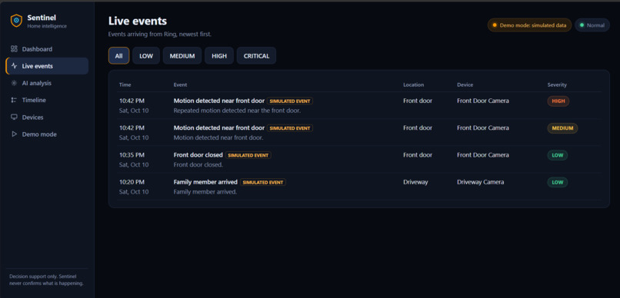Go to Live events in sidebar
620x298 pixels.
pyautogui.click(x=47, y=66)
